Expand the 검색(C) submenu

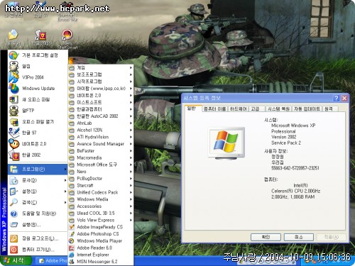[x=38, y=202]
